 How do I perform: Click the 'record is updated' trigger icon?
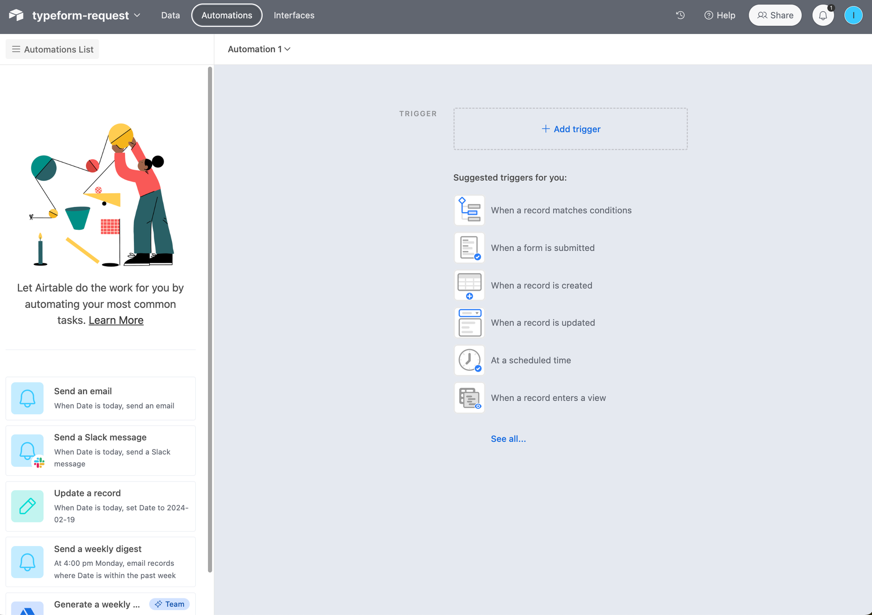[469, 323]
